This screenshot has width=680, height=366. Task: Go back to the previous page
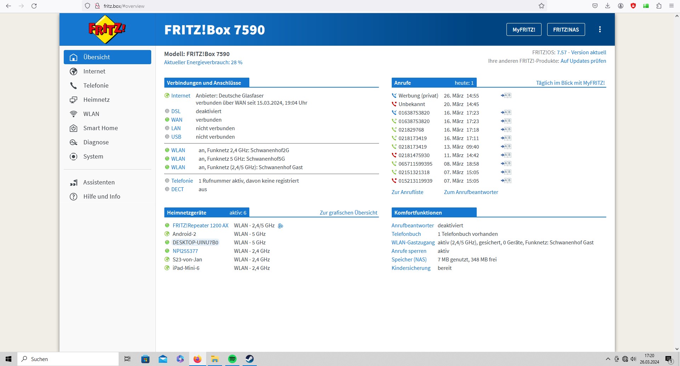[x=8, y=6]
